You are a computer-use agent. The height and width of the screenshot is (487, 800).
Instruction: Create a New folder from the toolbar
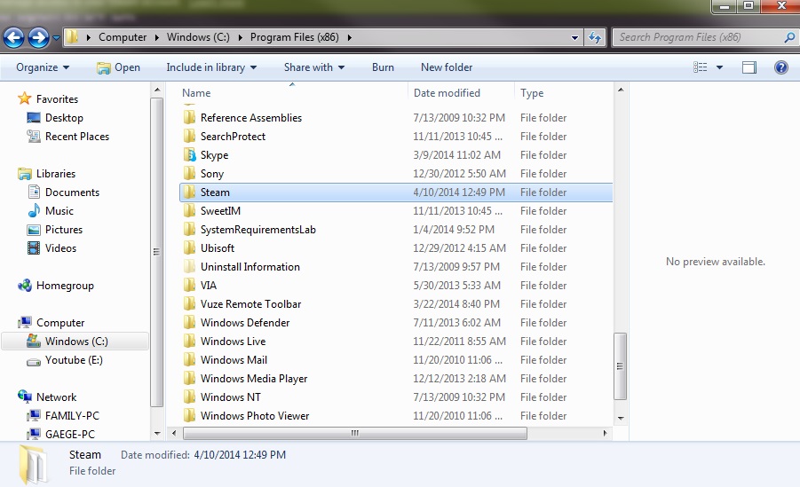[x=447, y=67]
